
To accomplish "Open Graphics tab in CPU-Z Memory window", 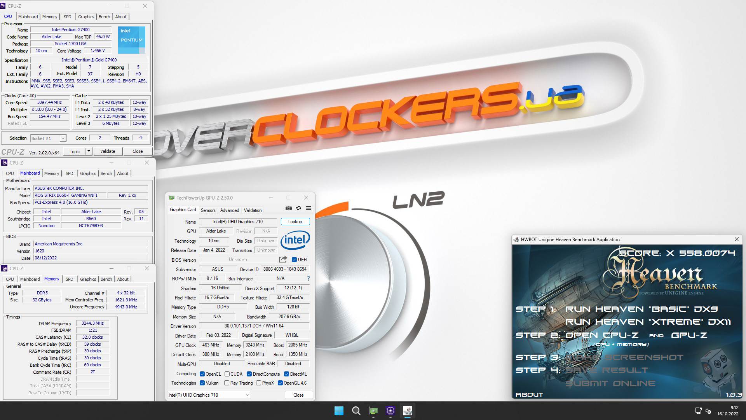I will pos(88,279).
